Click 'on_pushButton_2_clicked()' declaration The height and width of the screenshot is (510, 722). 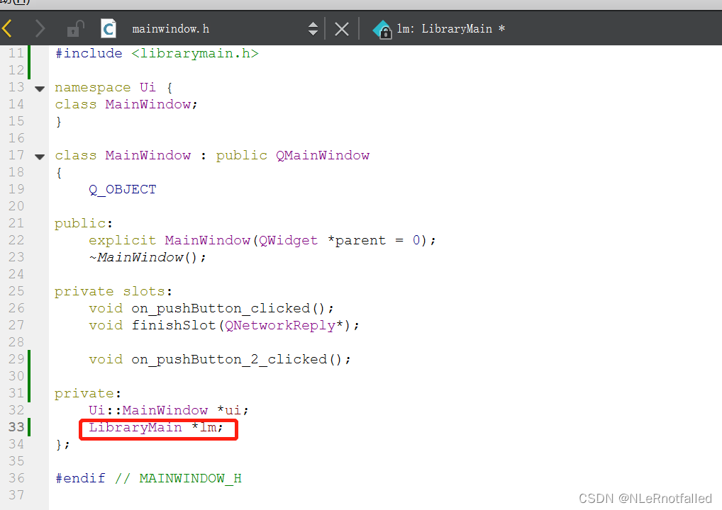(x=237, y=359)
